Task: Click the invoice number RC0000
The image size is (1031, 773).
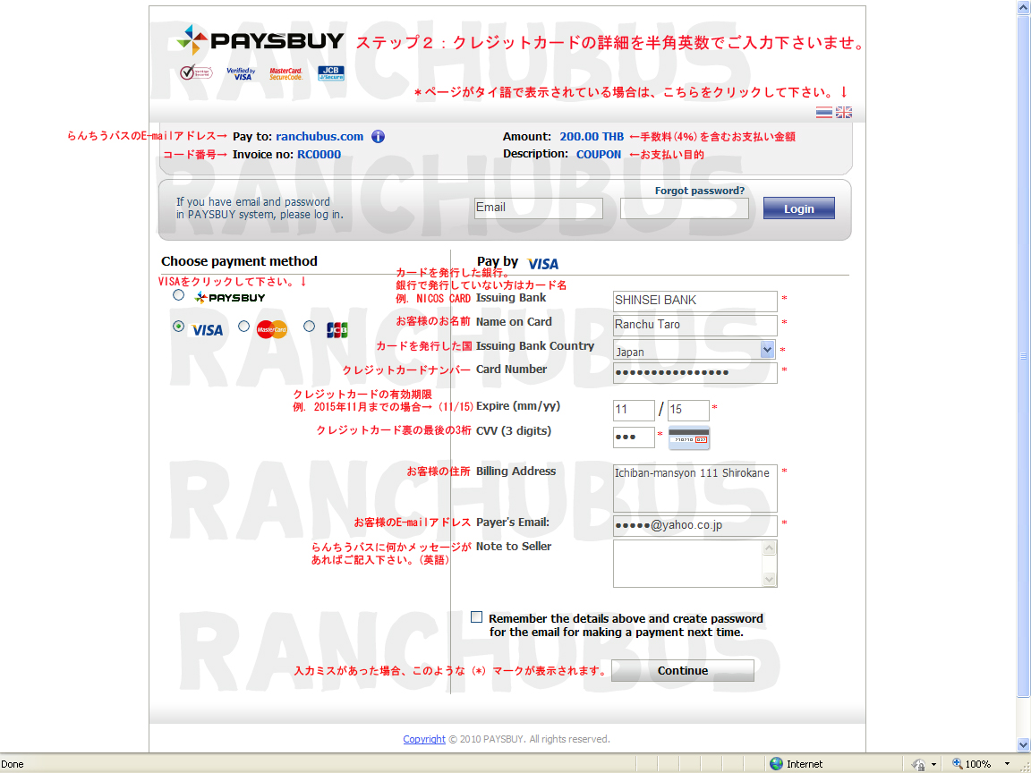Action: 319,155
